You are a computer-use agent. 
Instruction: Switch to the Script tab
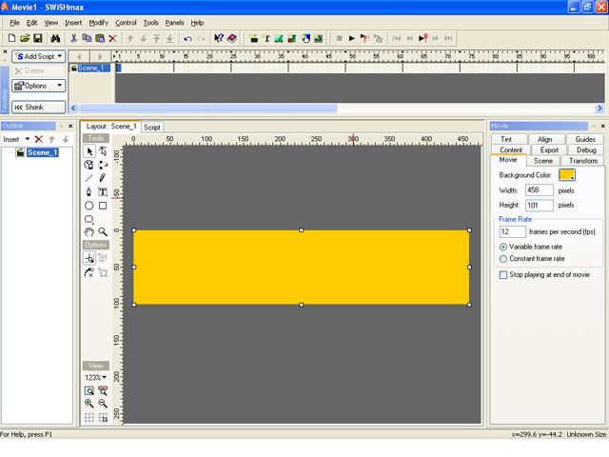tap(152, 127)
